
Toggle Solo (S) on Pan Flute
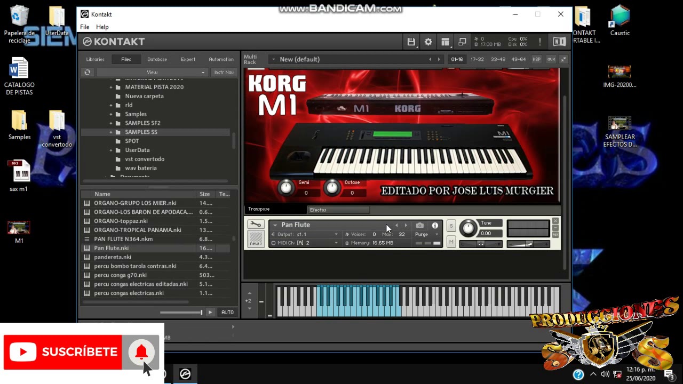point(451,226)
